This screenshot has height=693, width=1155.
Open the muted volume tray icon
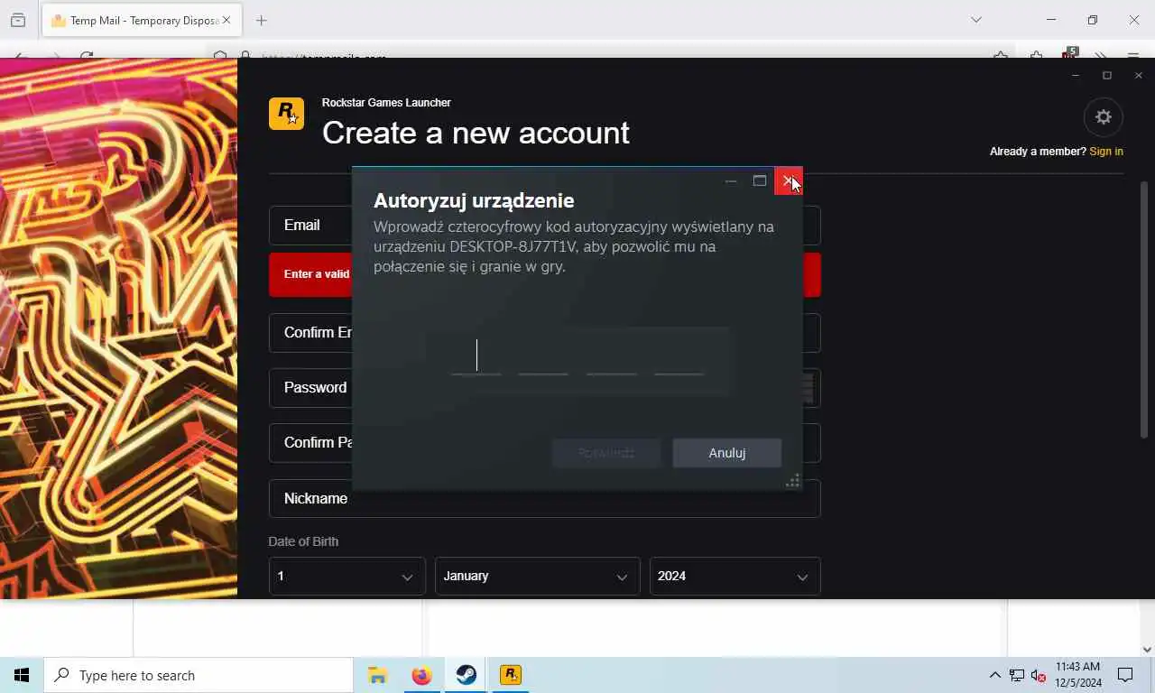[x=1039, y=675]
